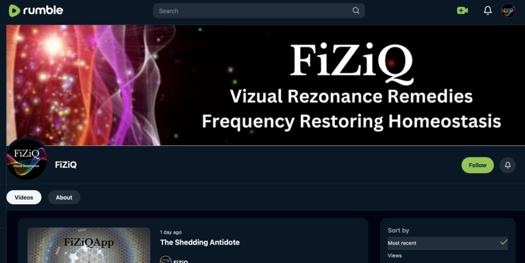Click into the Search input field
This screenshot has width=525, height=263.
[x=254, y=11]
